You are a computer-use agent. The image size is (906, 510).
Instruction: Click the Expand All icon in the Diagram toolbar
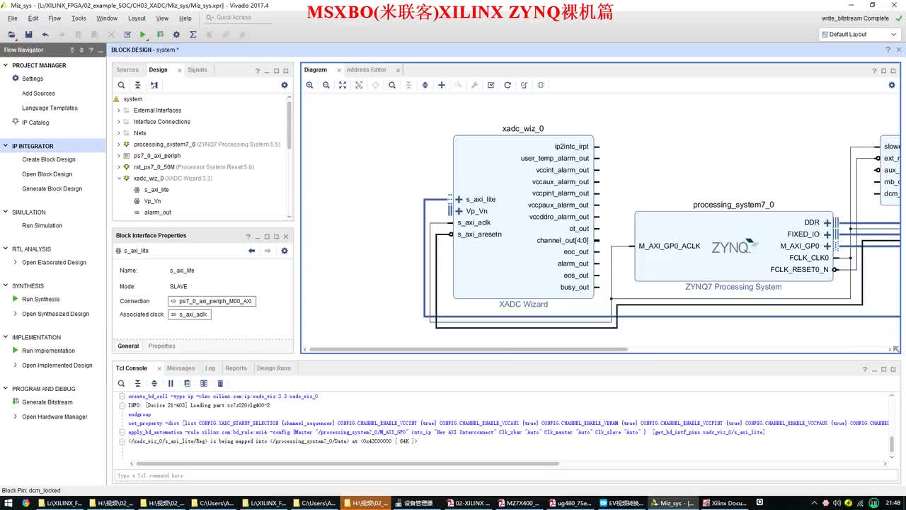(x=425, y=85)
